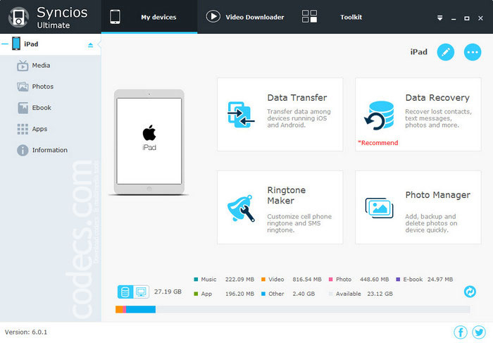
Task: Select the iPad device in sidebar
Action: (50, 44)
